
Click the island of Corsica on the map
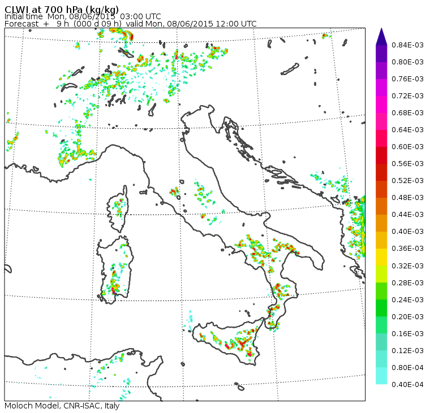pyautogui.click(x=118, y=210)
